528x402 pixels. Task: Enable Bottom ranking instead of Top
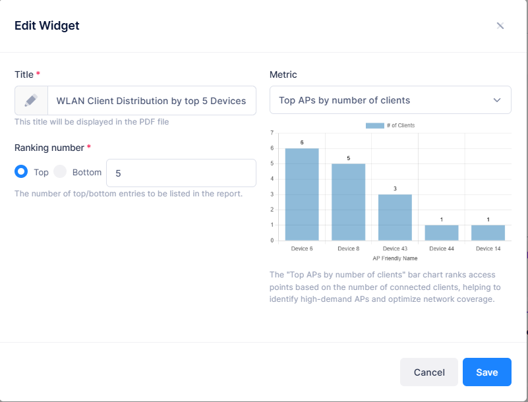59,171
